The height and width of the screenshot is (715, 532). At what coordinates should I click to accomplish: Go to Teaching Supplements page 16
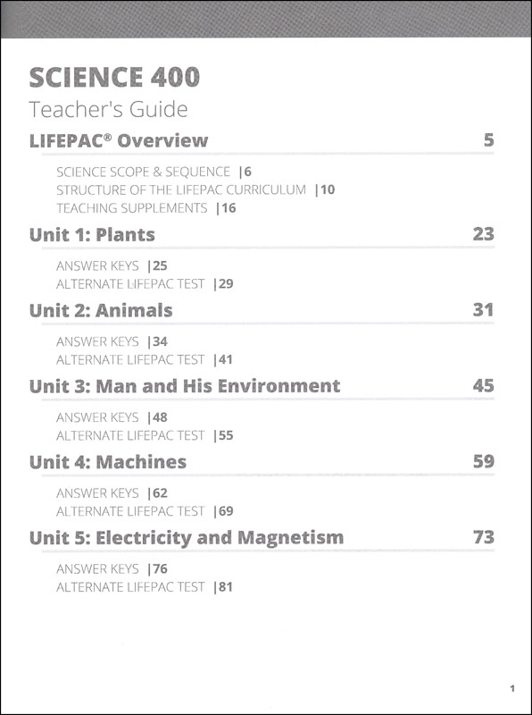click(x=146, y=208)
